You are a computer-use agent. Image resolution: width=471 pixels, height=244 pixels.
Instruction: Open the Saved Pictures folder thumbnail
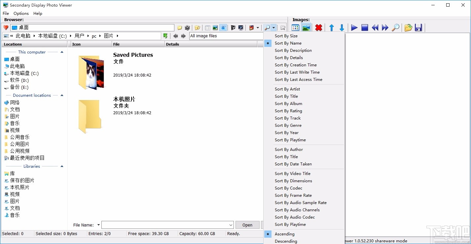(x=91, y=73)
